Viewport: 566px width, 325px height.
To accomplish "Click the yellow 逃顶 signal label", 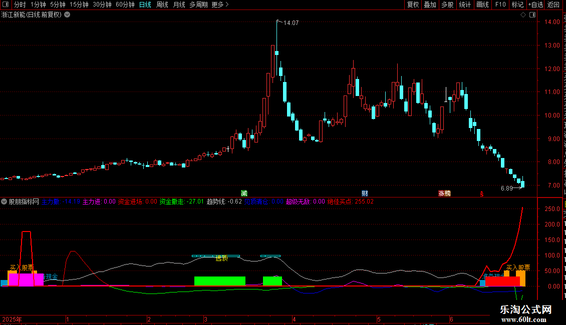I will 221,258.
